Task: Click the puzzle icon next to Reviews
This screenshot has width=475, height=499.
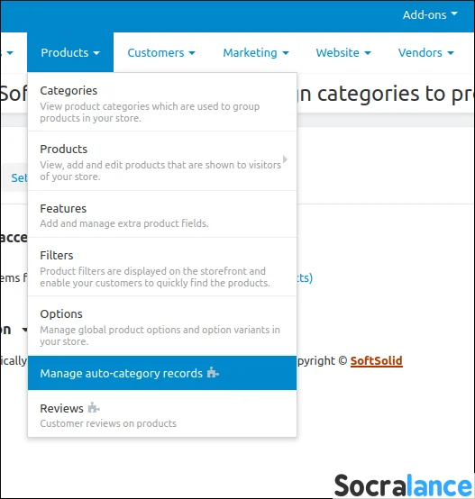Action: point(94,407)
